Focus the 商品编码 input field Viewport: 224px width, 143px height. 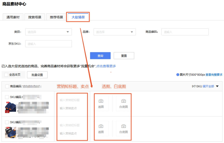coord(185,32)
